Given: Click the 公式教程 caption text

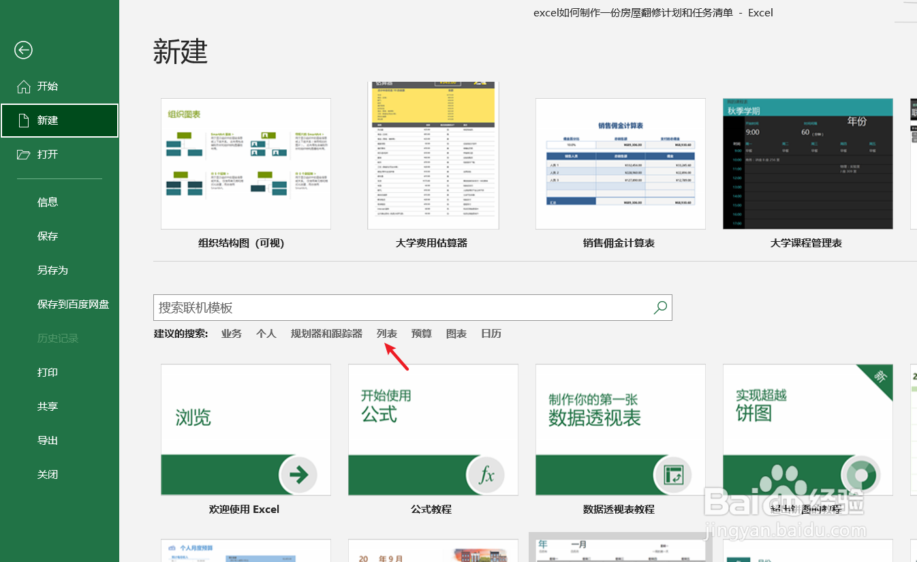Looking at the screenshot, I should pyautogui.click(x=431, y=509).
